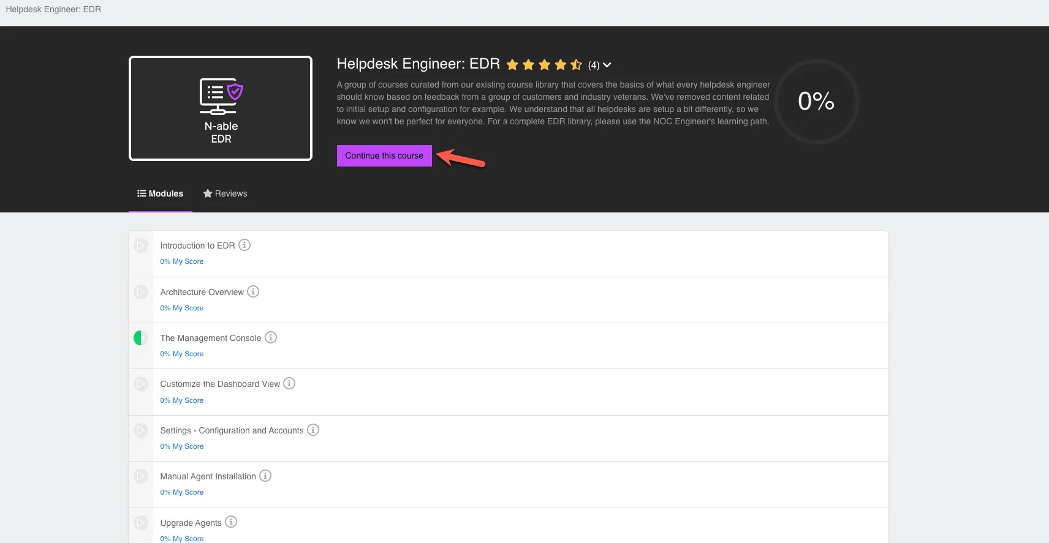This screenshot has height=543, width=1049.
Task: Click My Score under The Management Console
Action: [x=182, y=354]
